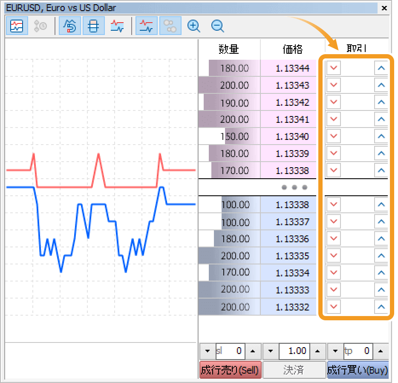Click the greyed Time and Sales icon
This screenshot has width=398, height=383.
[x=40, y=26]
